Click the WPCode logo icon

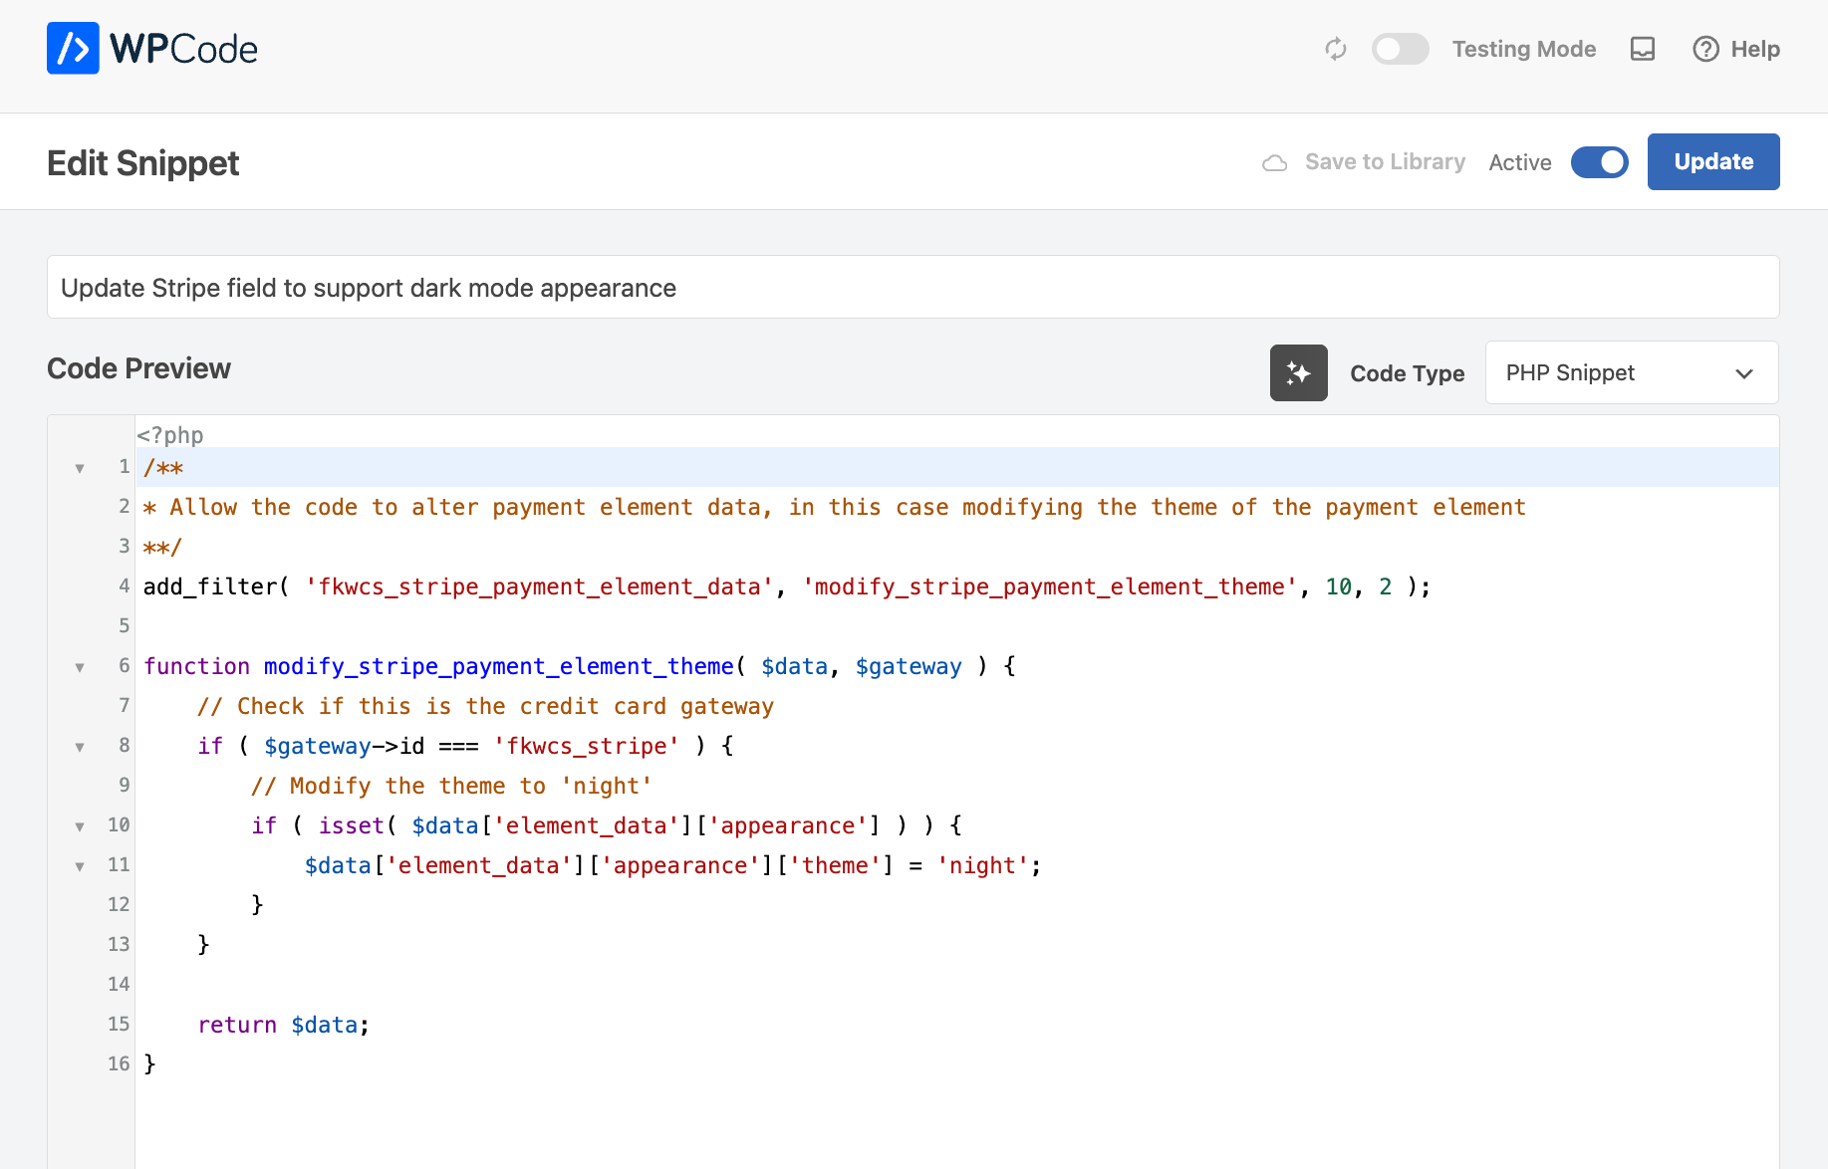pyautogui.click(x=73, y=49)
